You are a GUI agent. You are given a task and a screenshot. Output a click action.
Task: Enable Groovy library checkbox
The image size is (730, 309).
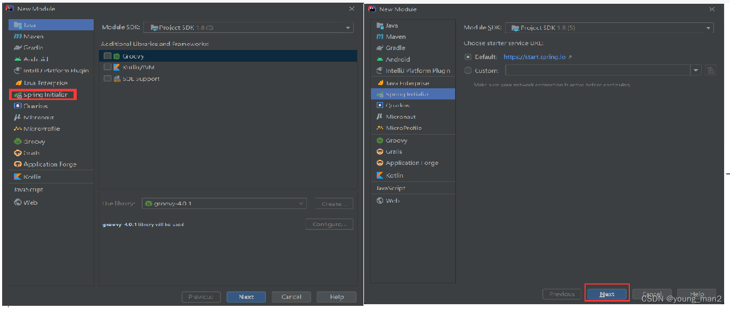[108, 56]
